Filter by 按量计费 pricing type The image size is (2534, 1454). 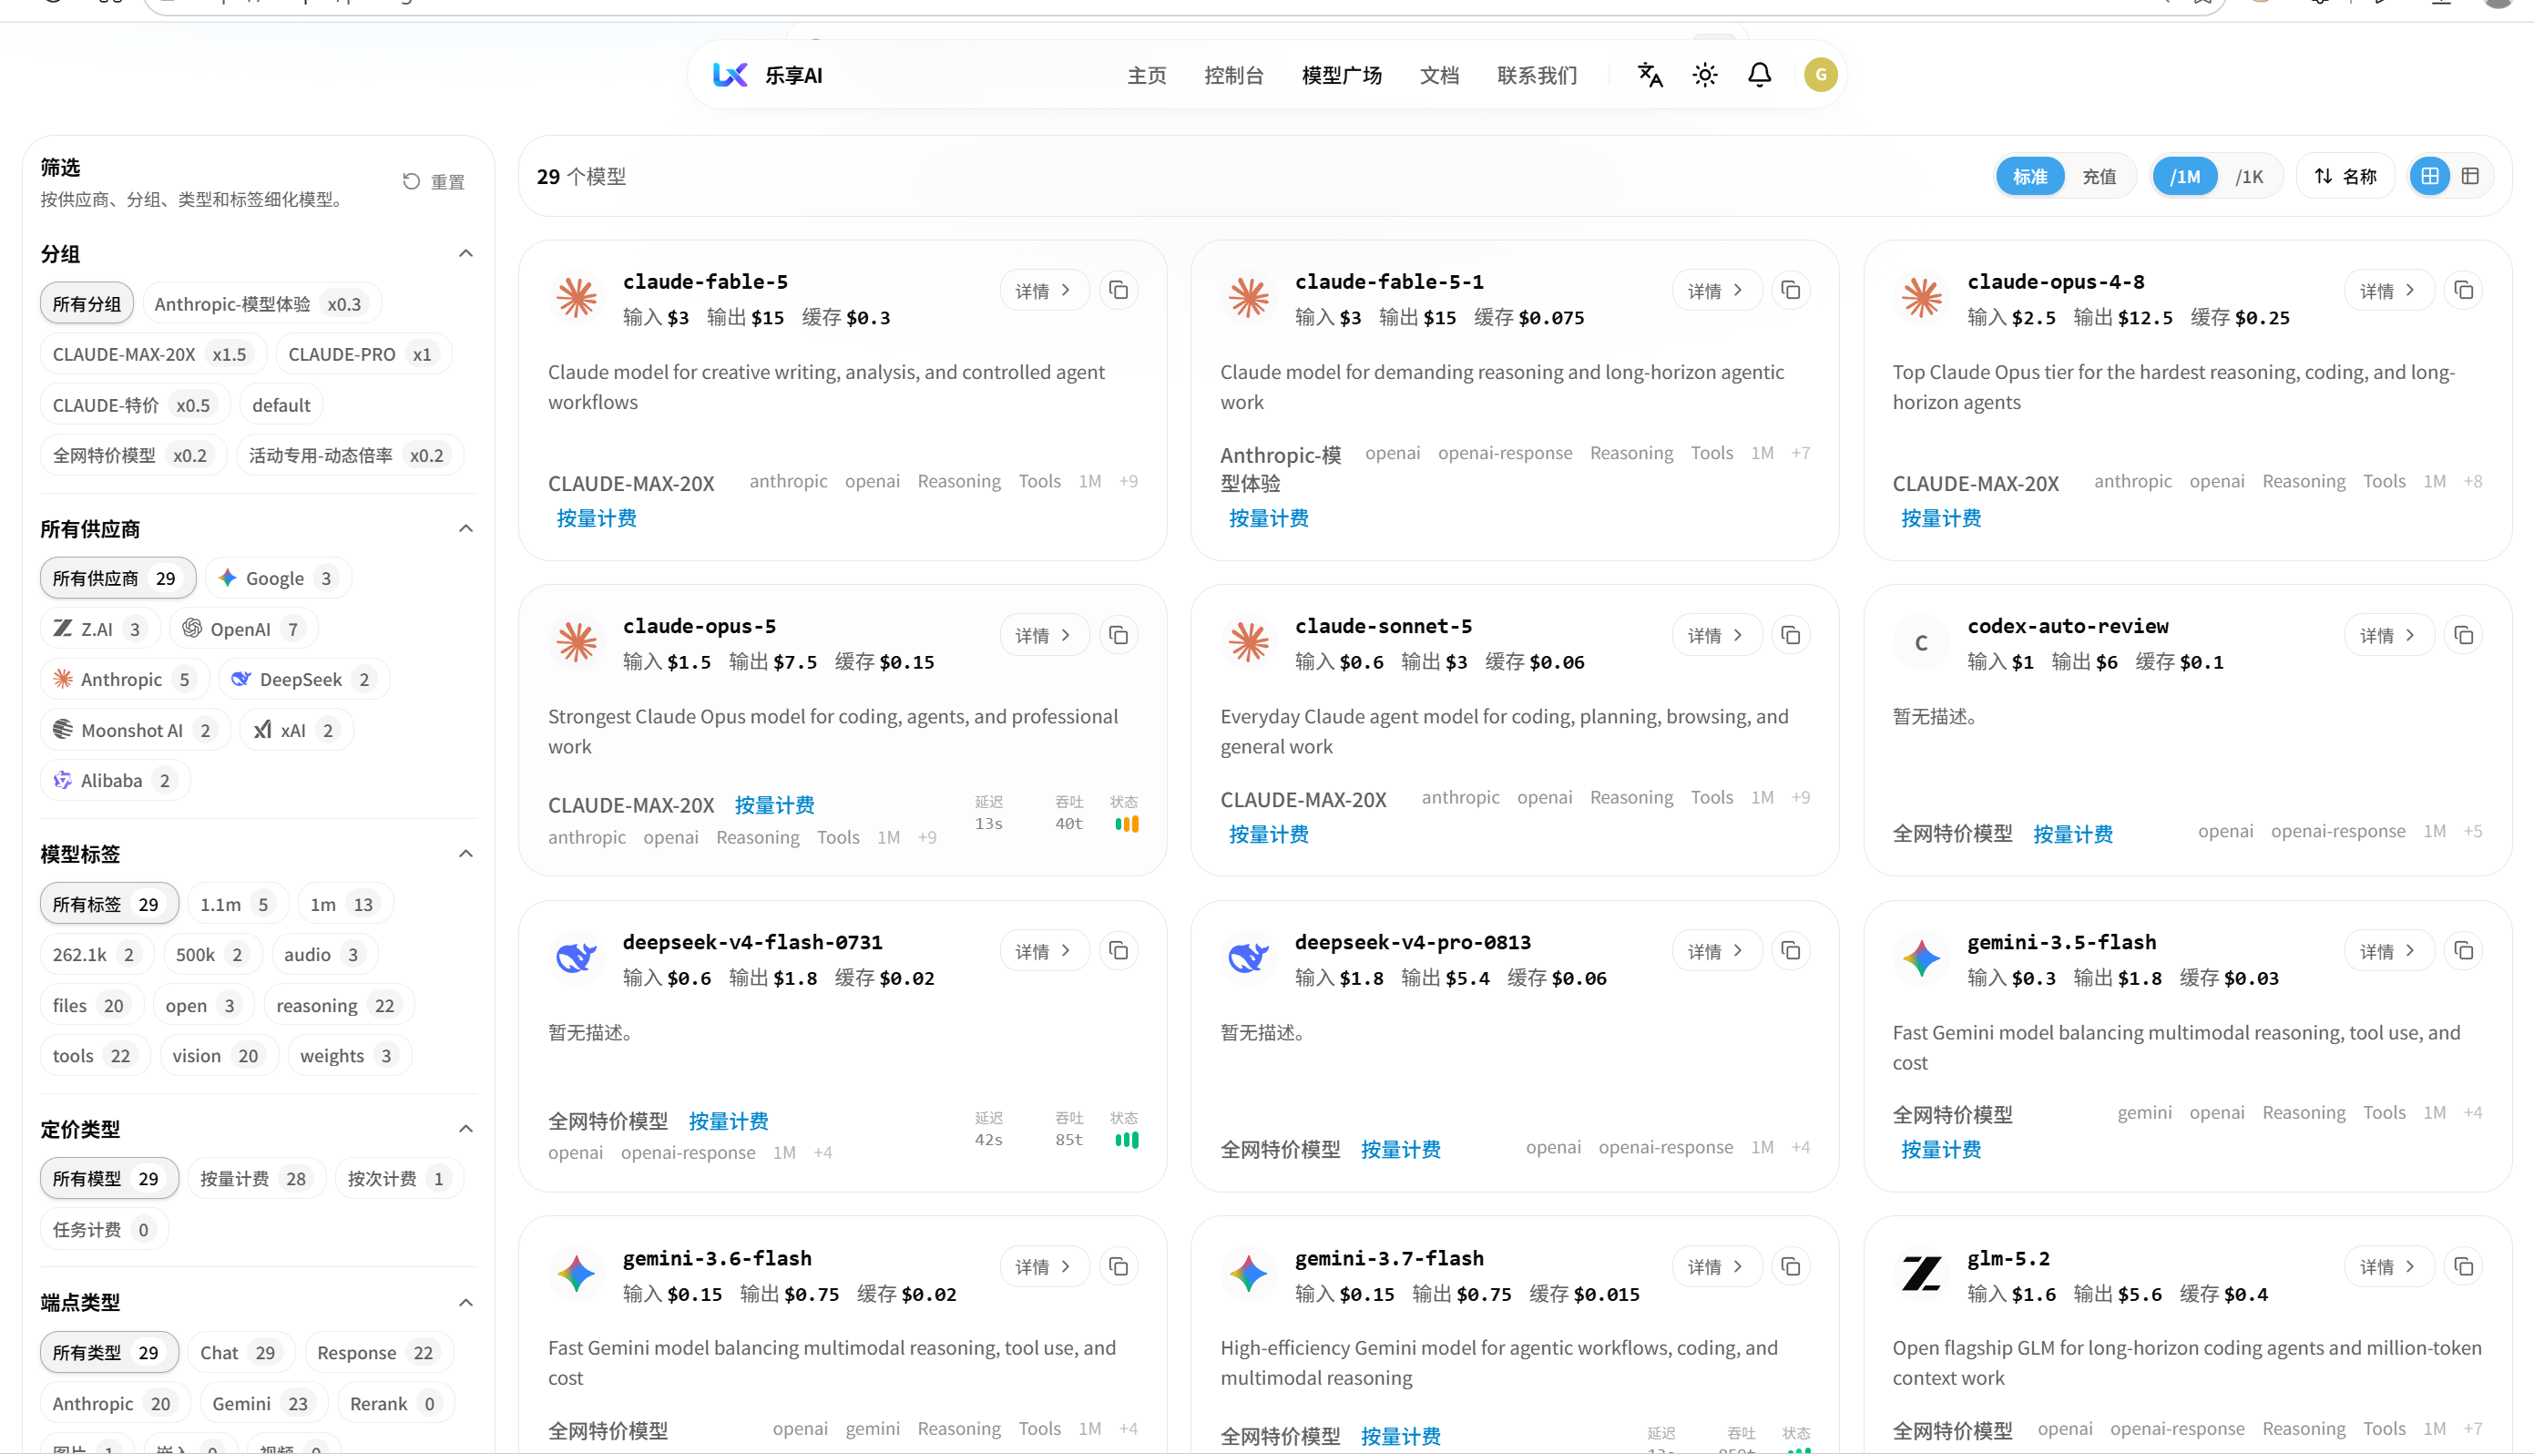(257, 1178)
